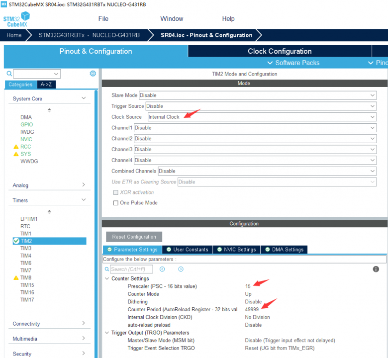Open the category search combo box

(37, 74)
